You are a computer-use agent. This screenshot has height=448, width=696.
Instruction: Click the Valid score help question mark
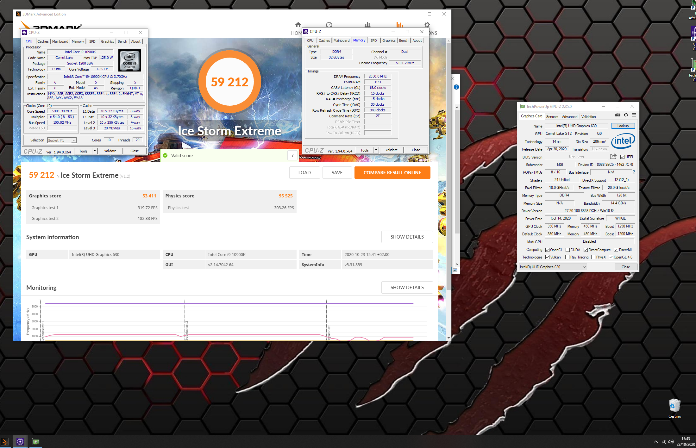pos(292,155)
